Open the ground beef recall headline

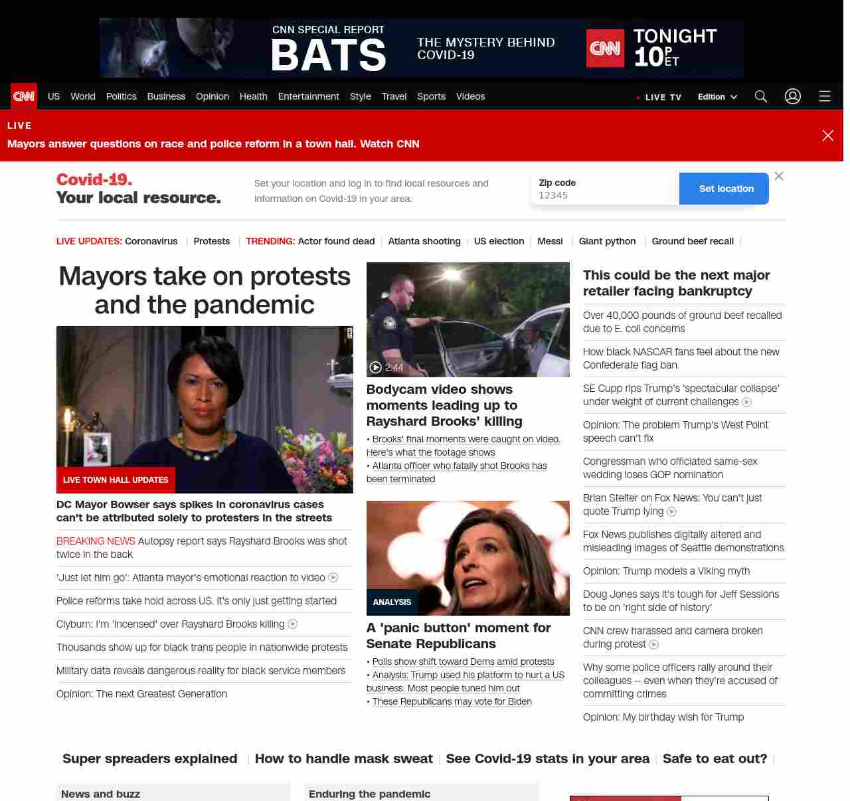pyautogui.click(x=682, y=322)
